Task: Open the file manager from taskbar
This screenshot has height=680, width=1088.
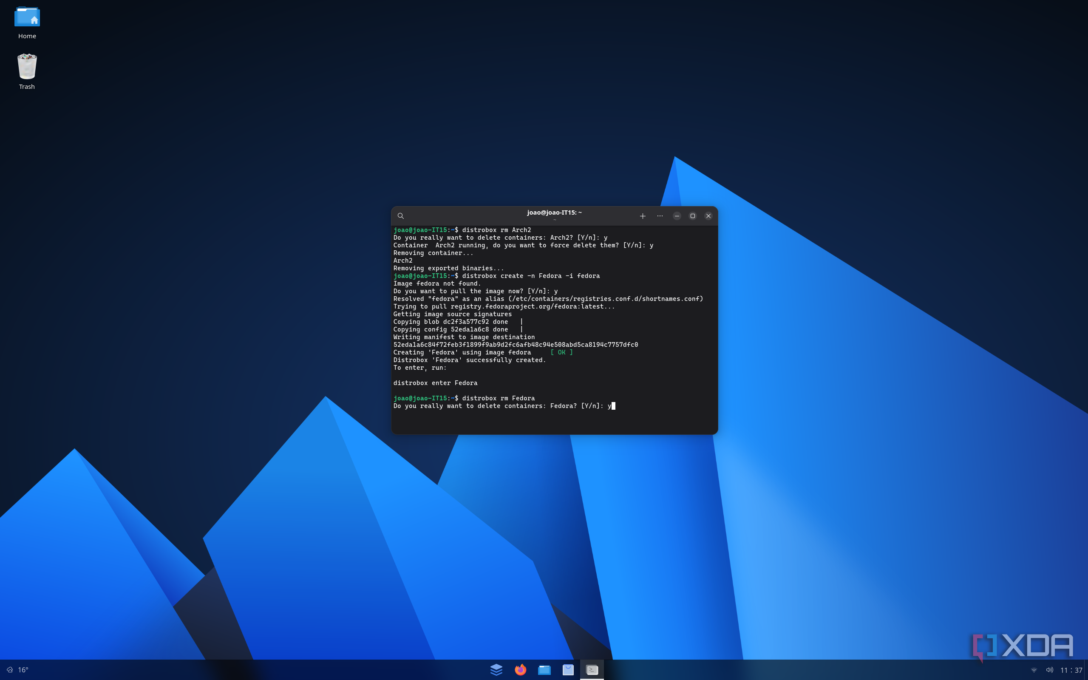Action: pos(544,670)
